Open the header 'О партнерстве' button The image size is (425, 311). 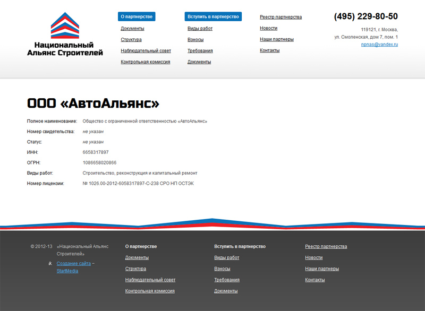point(137,16)
